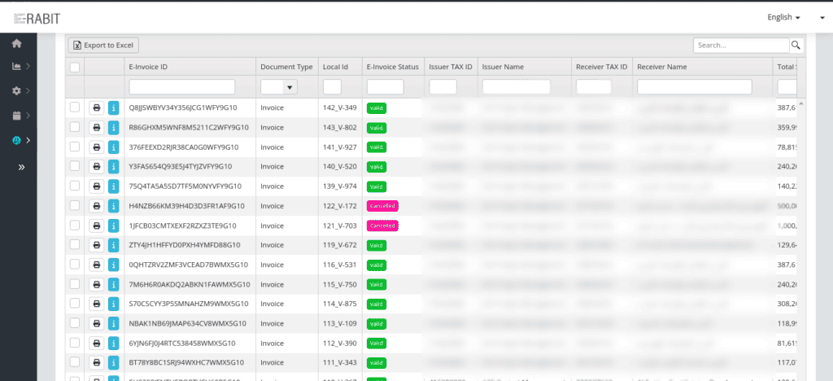This screenshot has height=381, width=833.
Task: Click the Home icon in the sidebar
Action: (x=16, y=42)
